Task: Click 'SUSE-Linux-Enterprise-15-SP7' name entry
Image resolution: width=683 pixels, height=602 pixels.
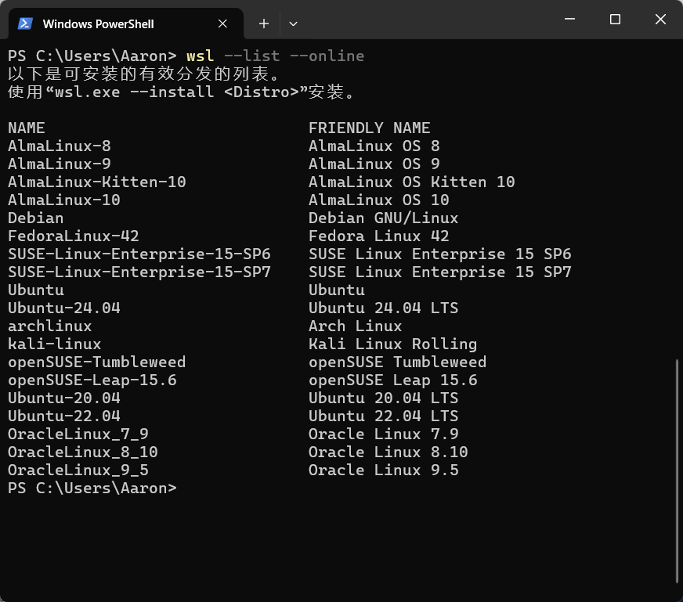Action: [x=139, y=272]
